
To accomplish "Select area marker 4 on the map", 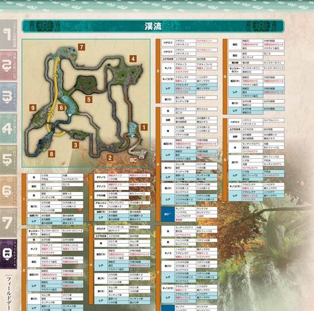I will click(x=133, y=59).
